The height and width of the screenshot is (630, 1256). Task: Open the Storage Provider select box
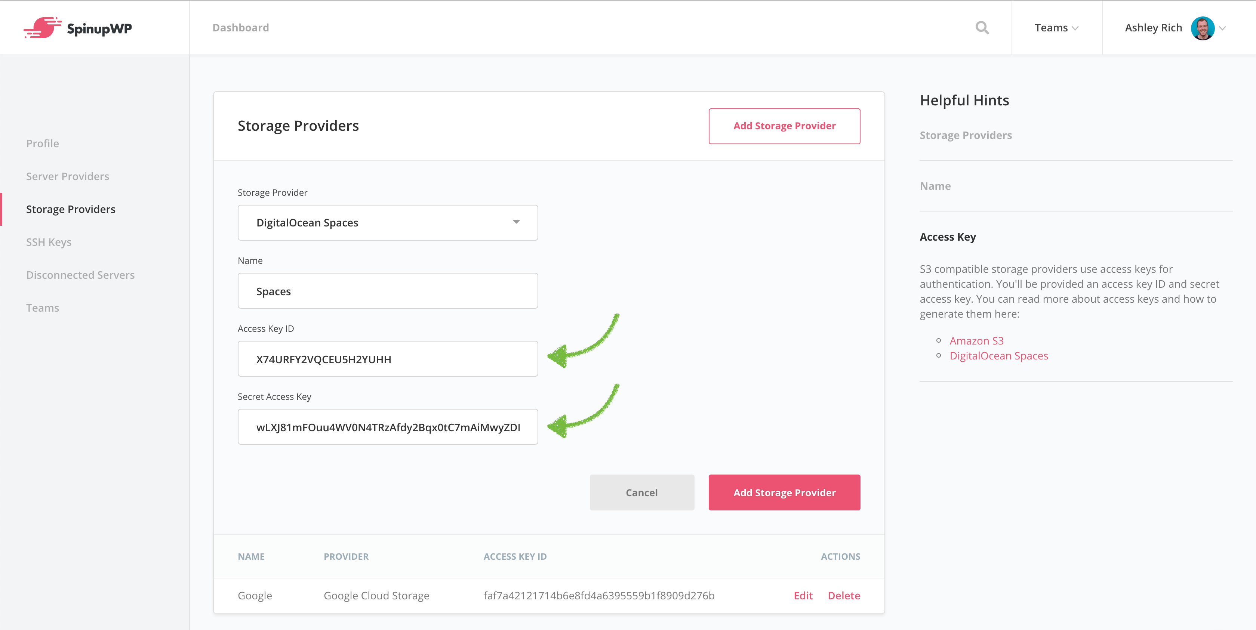388,223
